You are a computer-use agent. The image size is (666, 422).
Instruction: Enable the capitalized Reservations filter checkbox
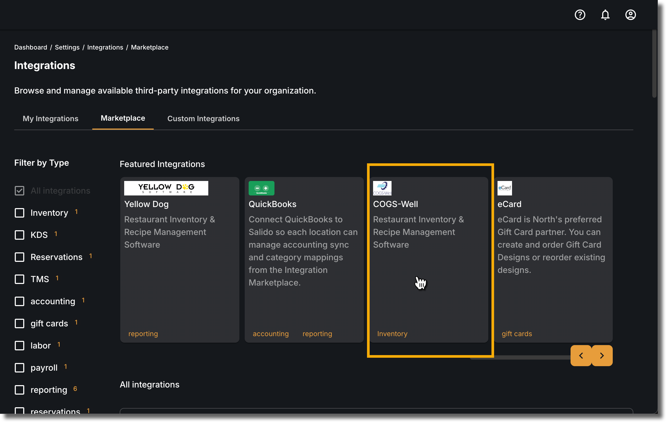(19, 257)
